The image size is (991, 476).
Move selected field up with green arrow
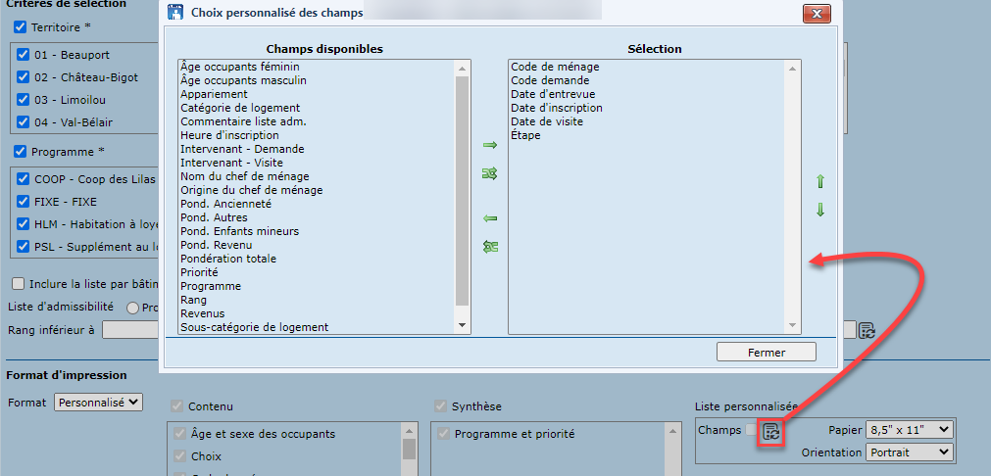point(820,181)
